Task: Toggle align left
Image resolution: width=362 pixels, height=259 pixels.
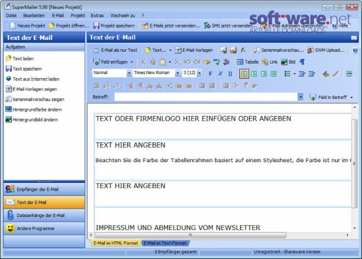Action: [x=244, y=74]
